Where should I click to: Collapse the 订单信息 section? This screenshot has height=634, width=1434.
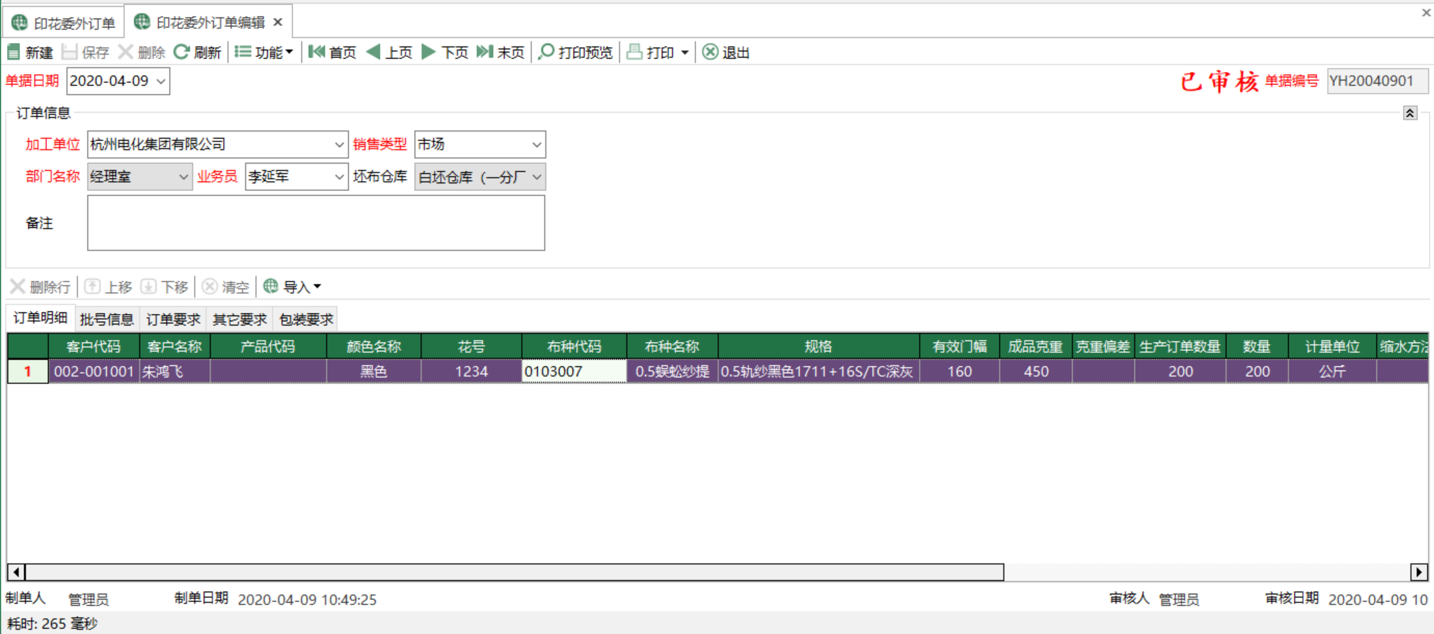[1410, 113]
